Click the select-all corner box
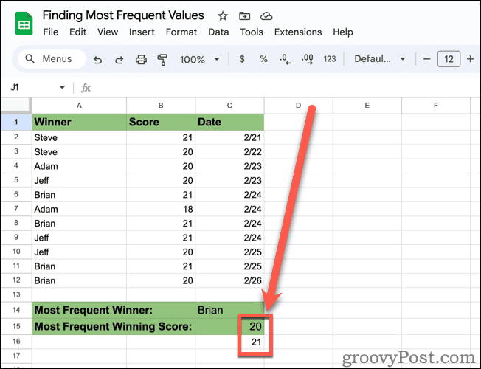 [16, 106]
